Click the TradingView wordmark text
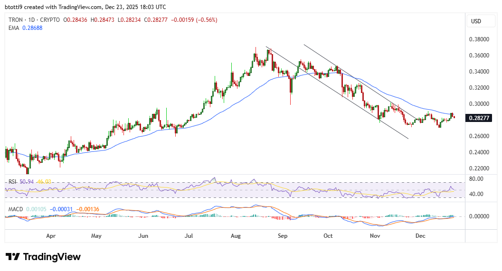Image resolution: width=502 pixels, height=271 pixels. pos(52,257)
